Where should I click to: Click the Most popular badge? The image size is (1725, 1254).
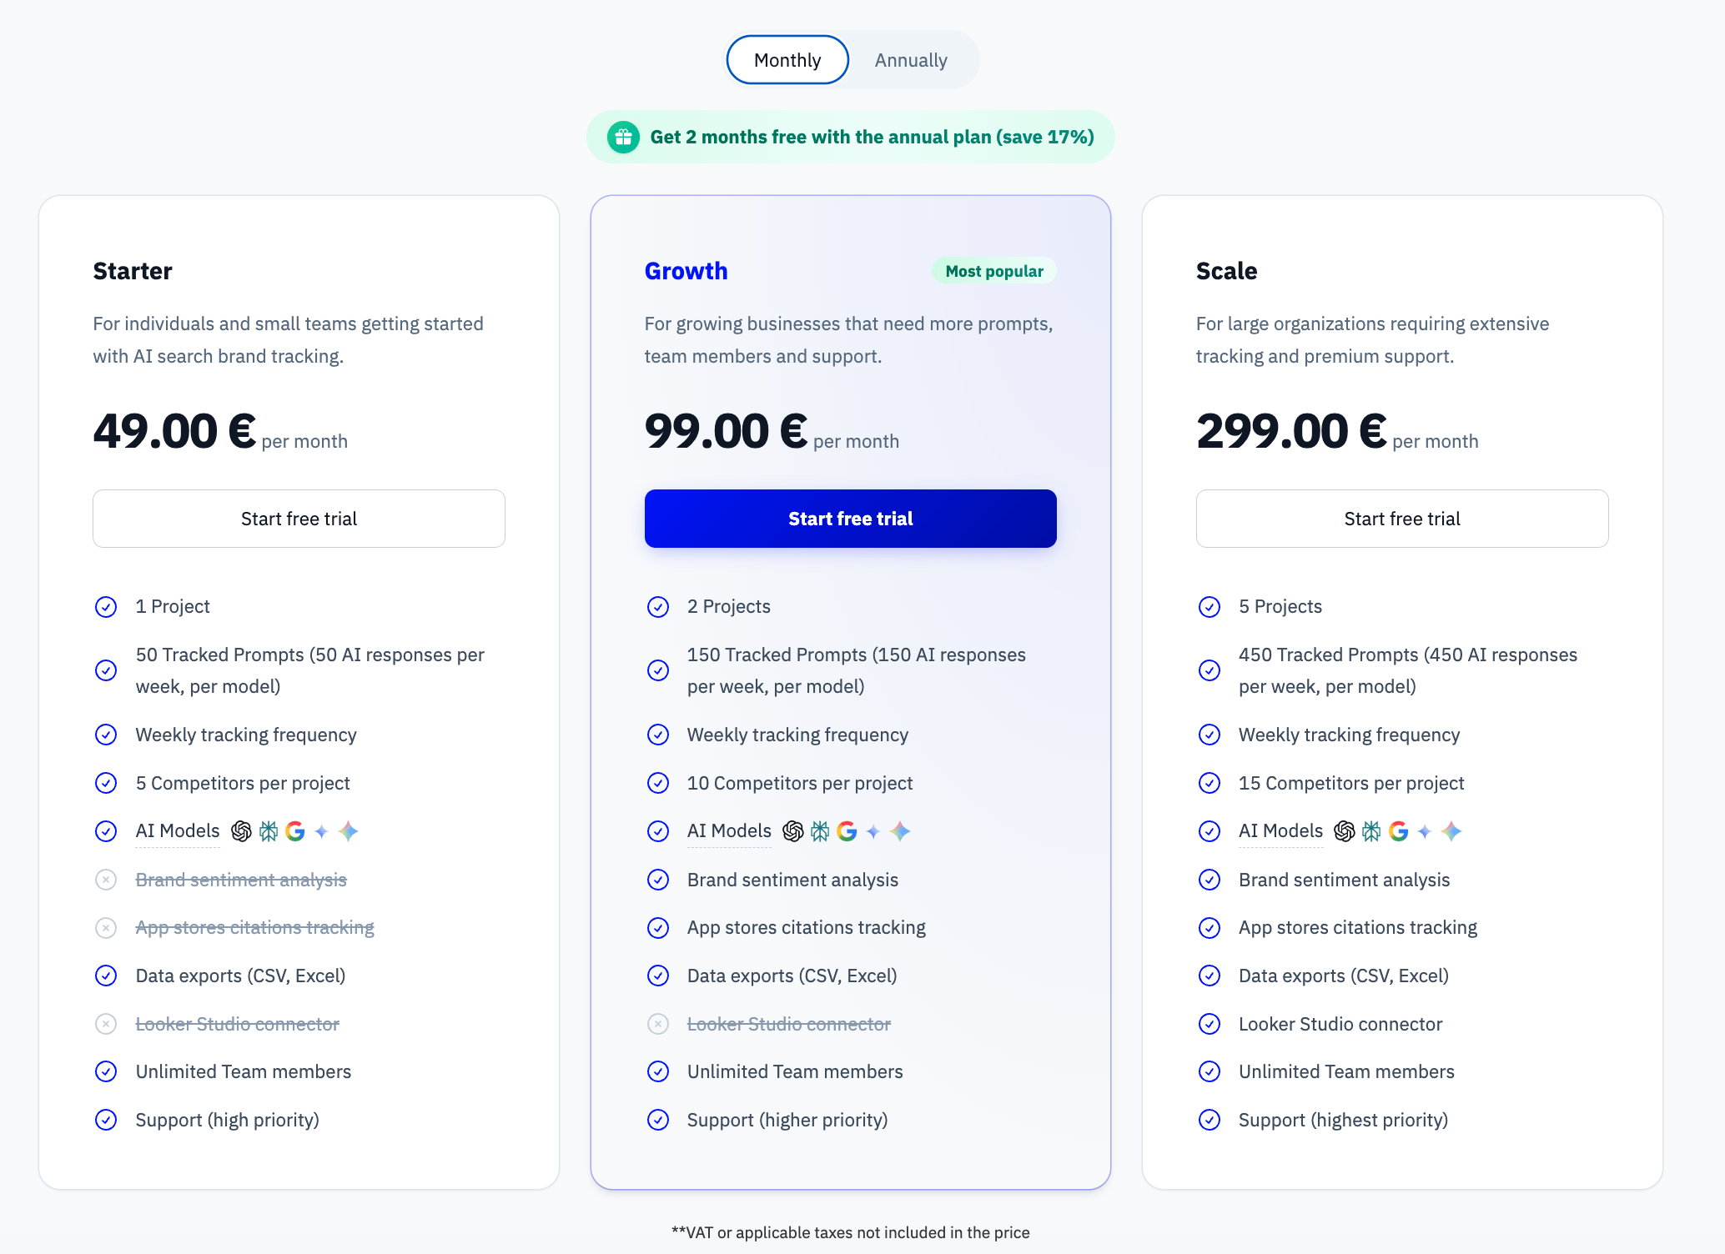993,271
